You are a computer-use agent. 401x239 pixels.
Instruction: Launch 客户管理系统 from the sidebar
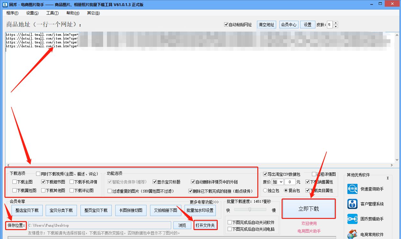352,204
